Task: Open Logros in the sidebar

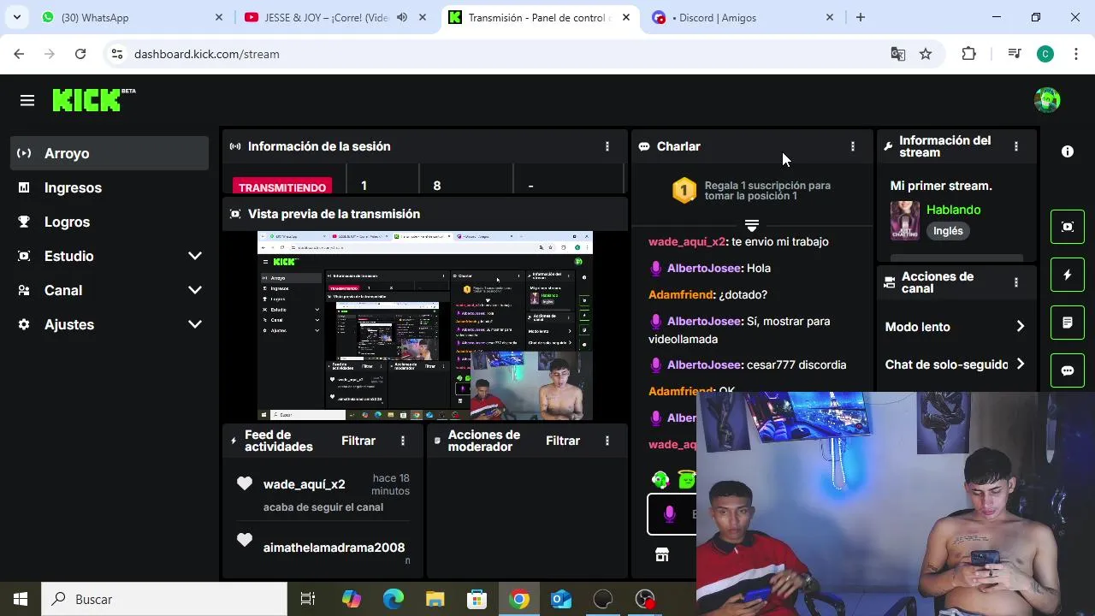Action: (x=110, y=222)
